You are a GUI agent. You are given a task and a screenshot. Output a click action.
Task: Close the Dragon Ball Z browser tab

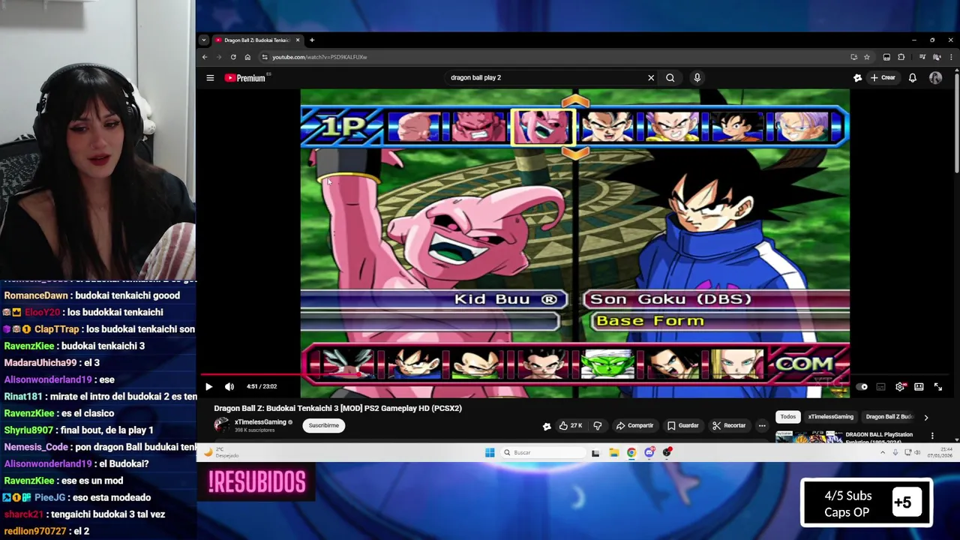coord(298,40)
